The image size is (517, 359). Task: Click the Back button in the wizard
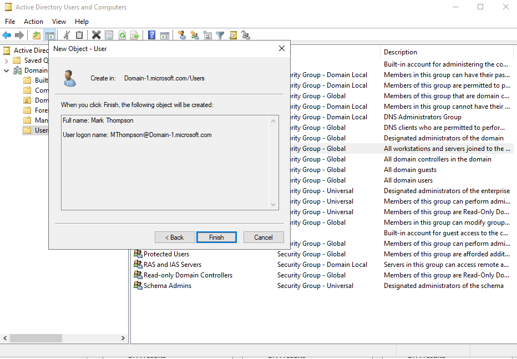[x=175, y=237]
